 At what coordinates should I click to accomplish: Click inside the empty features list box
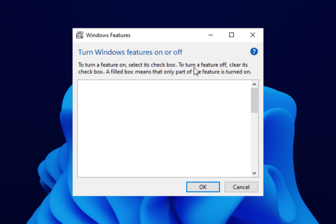click(164, 129)
